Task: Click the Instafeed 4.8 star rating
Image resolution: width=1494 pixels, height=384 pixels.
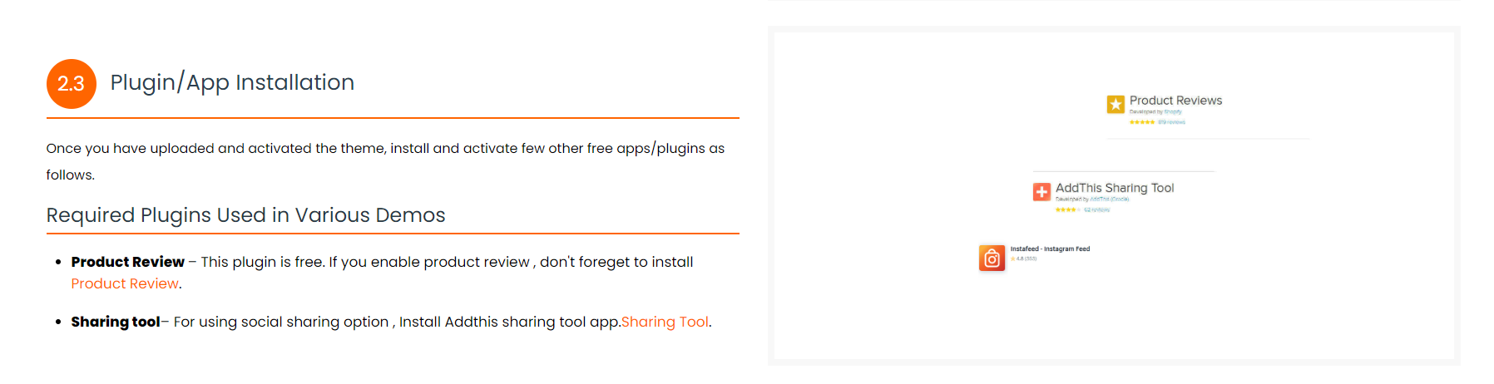Action: [x=1024, y=258]
